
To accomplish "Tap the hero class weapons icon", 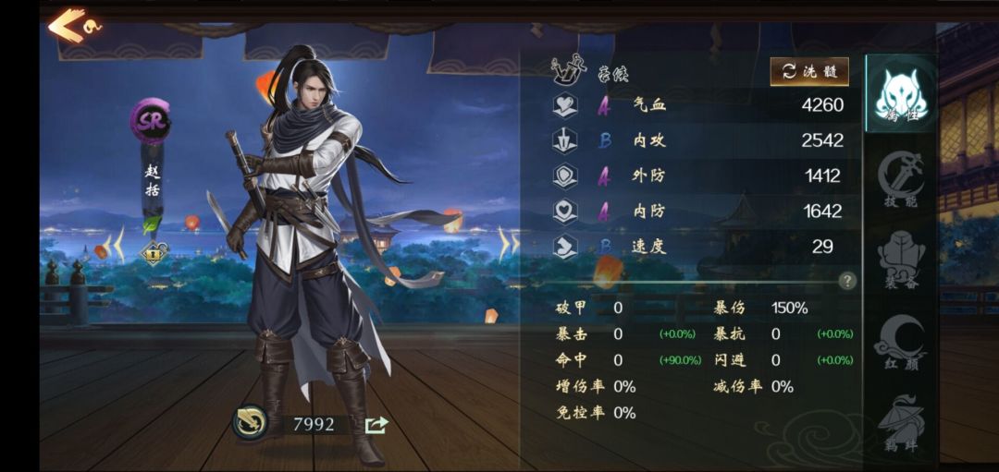I will coord(568,70).
